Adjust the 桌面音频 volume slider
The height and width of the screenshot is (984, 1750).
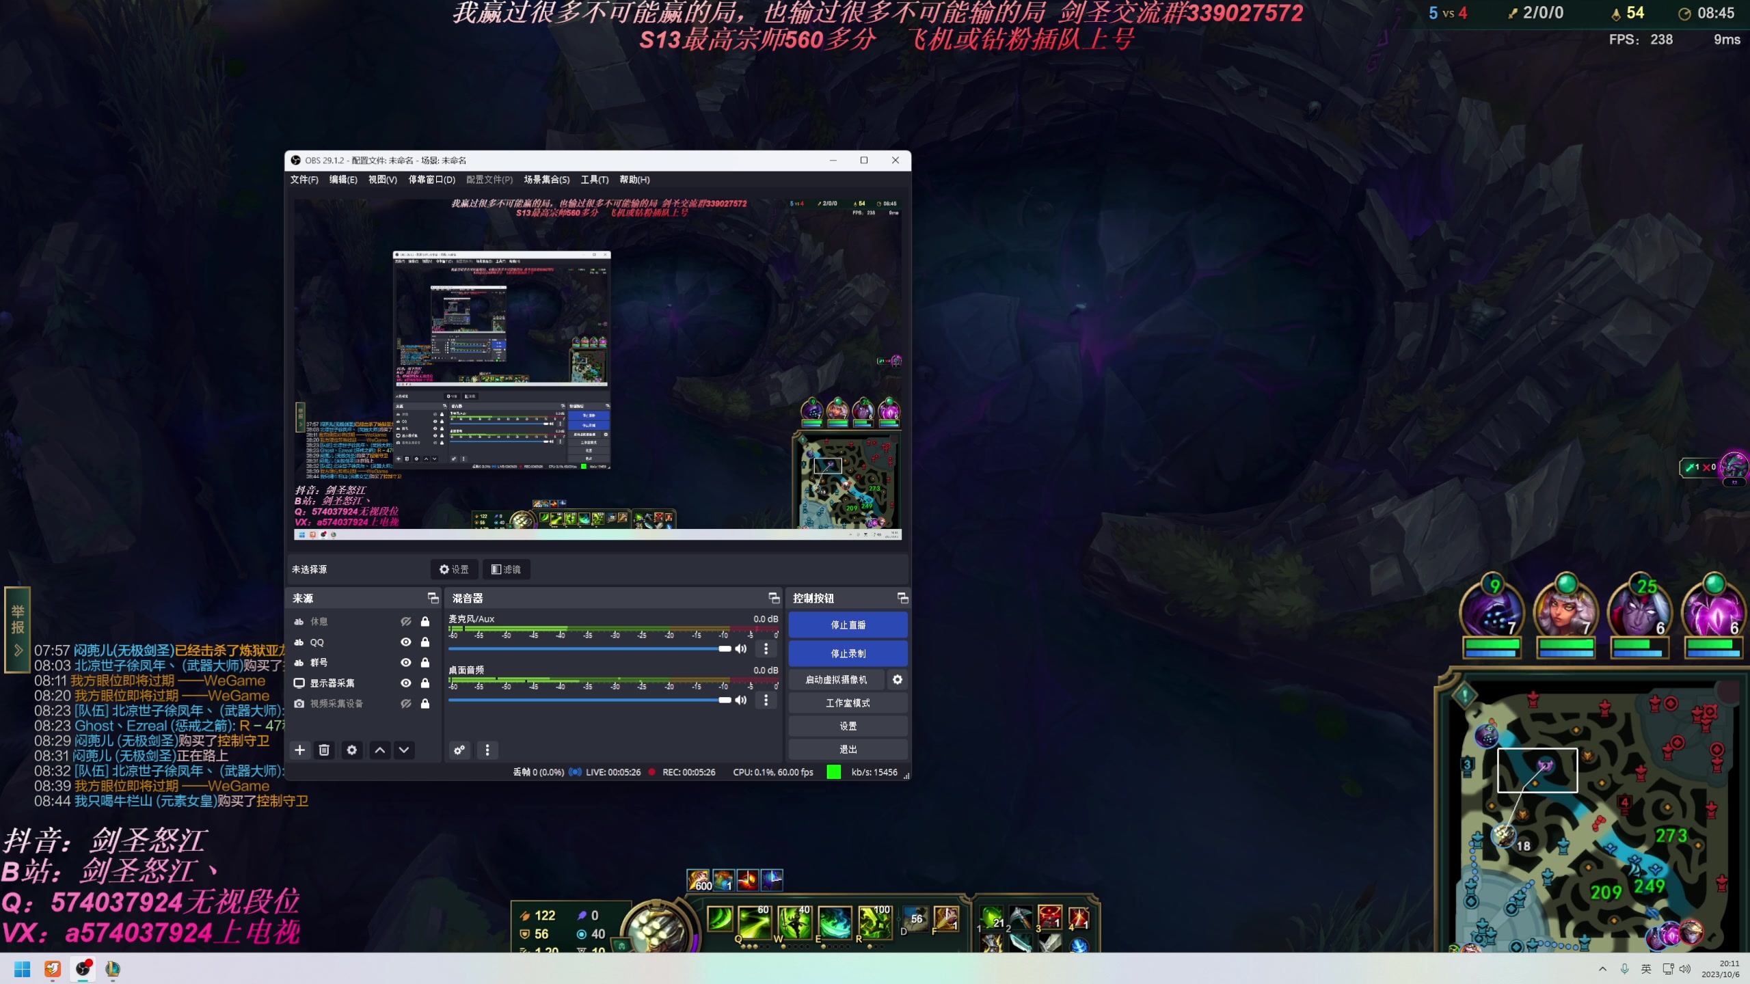[x=590, y=700]
